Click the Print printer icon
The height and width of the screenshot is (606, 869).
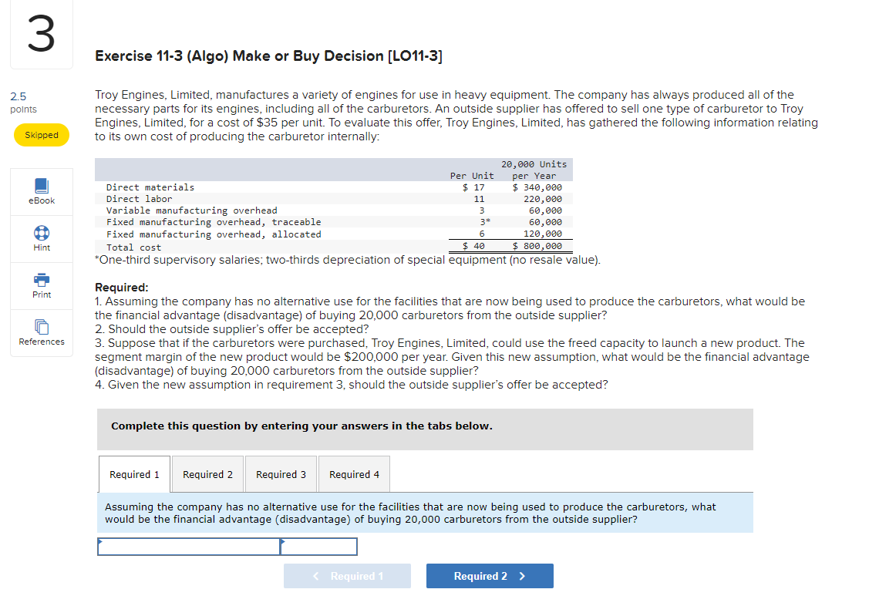tap(42, 280)
